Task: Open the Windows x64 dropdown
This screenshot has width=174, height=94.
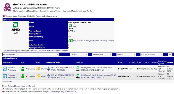Action: pos(102,54)
